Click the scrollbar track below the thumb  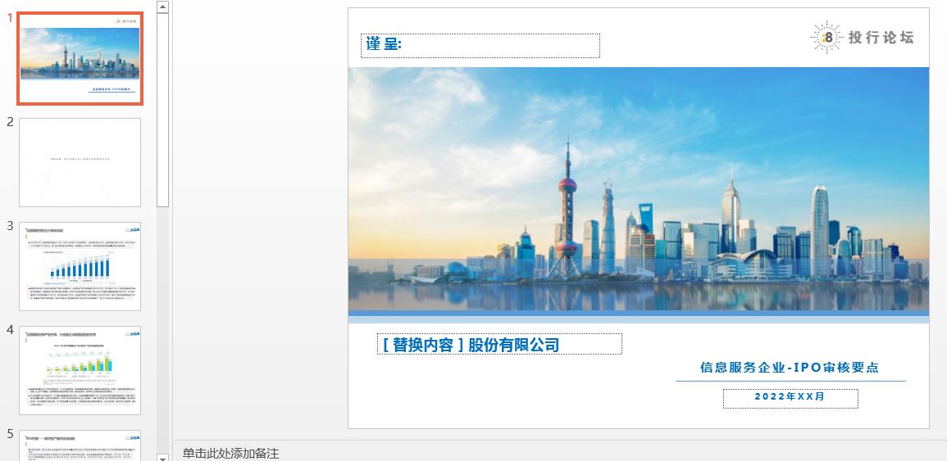[x=162, y=329]
